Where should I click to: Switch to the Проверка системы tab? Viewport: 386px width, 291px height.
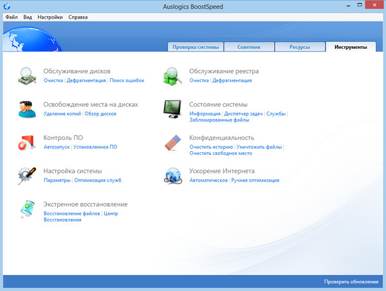click(x=196, y=47)
